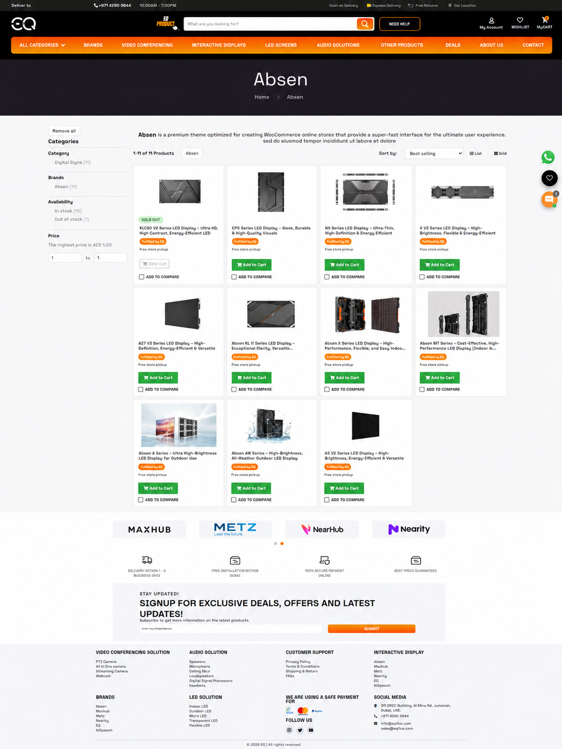Click the Twitter icon in footer
Image resolution: width=562 pixels, height=749 pixels.
click(x=300, y=730)
